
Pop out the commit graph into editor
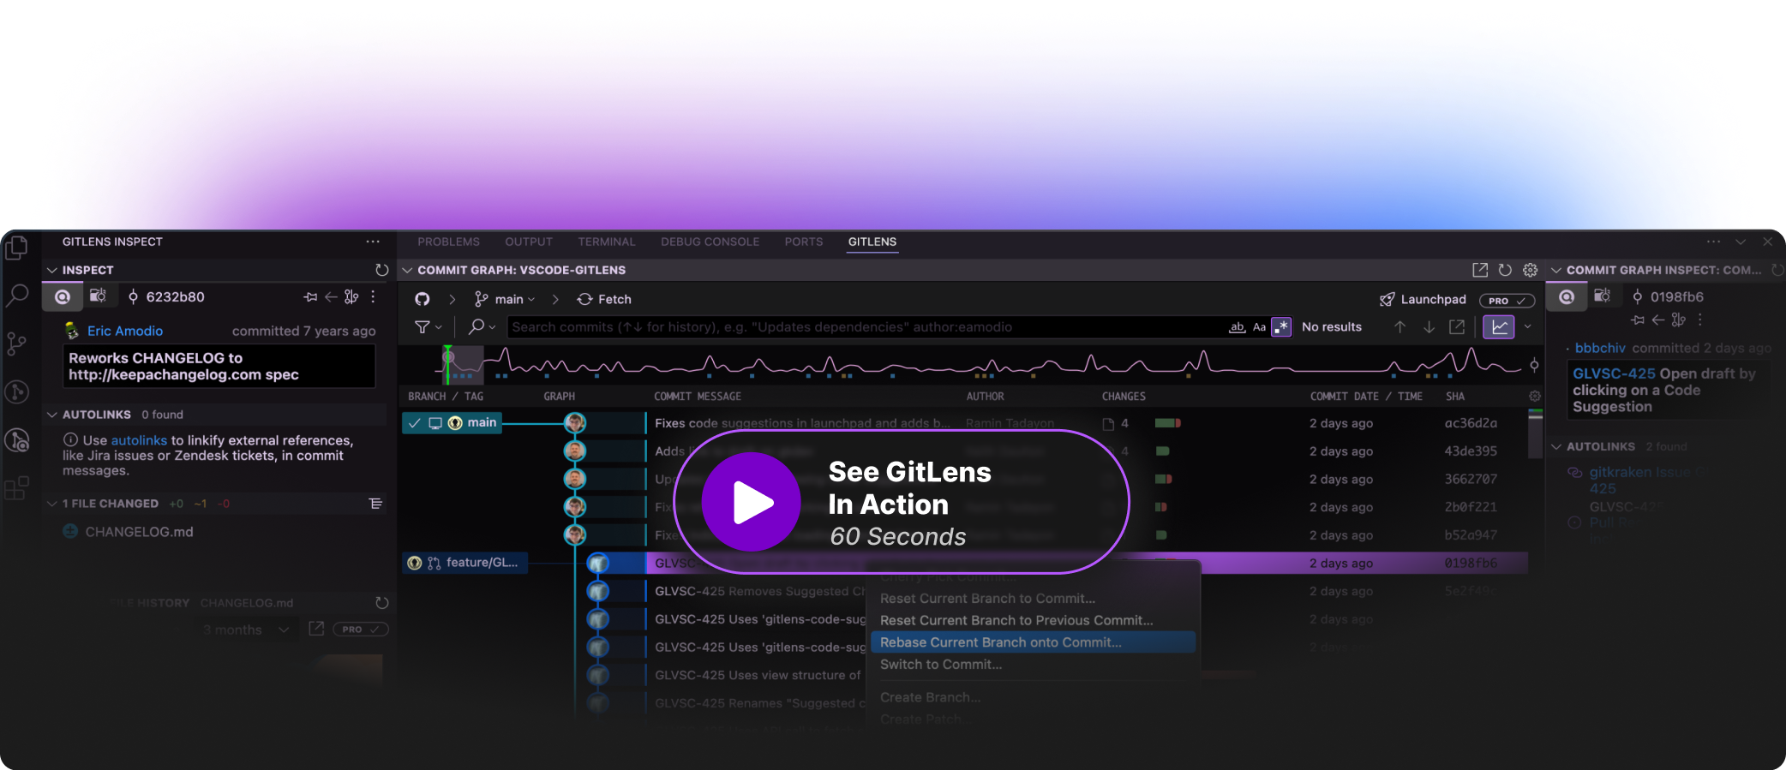1480,270
